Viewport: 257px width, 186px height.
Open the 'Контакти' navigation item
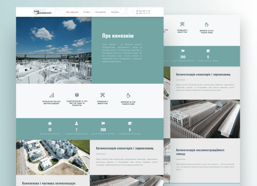point(115,12)
